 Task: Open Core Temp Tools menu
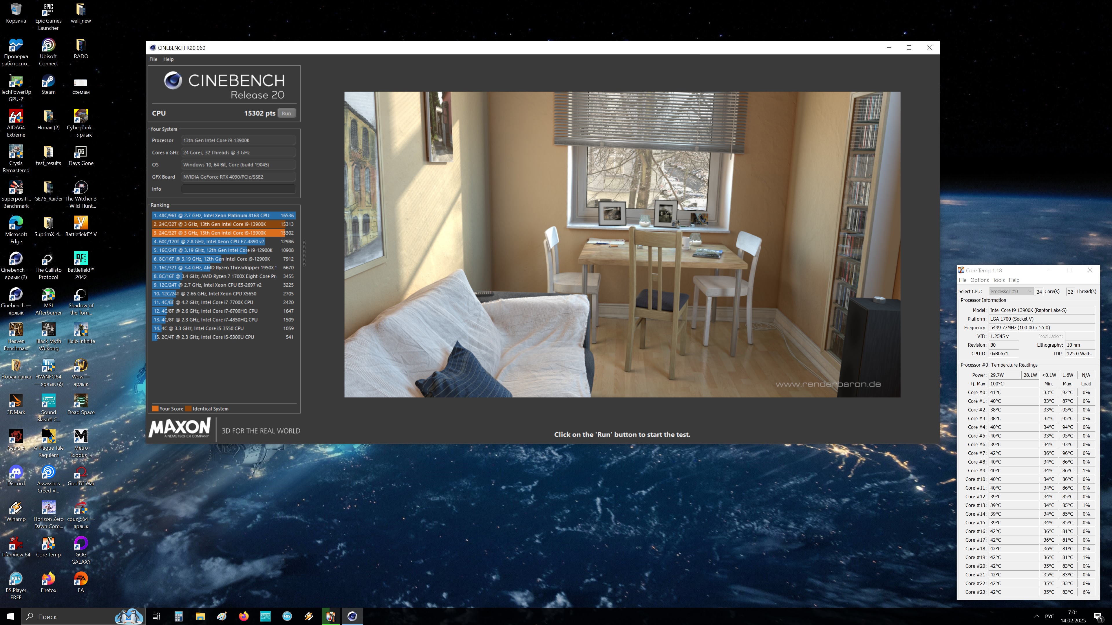[x=998, y=280]
